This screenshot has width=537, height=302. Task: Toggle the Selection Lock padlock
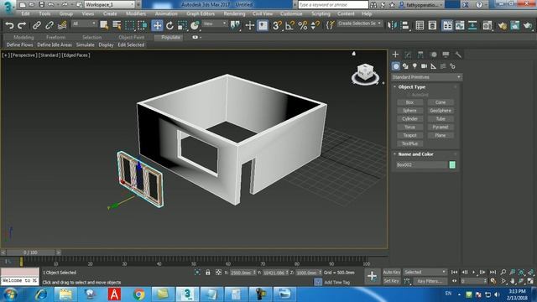click(208, 273)
